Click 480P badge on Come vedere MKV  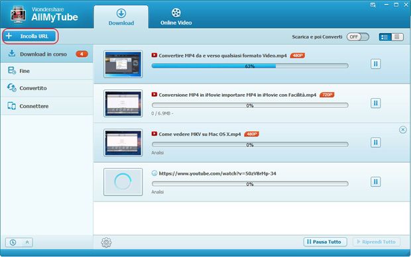tap(251, 134)
